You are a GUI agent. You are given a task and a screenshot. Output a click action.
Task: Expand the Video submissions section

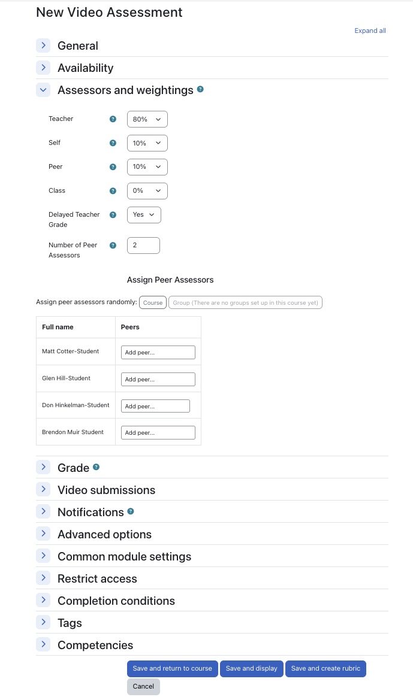coord(43,489)
